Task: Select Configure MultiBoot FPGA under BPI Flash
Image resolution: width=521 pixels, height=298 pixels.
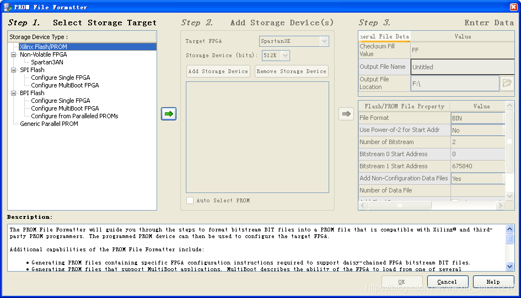Action: coord(65,108)
